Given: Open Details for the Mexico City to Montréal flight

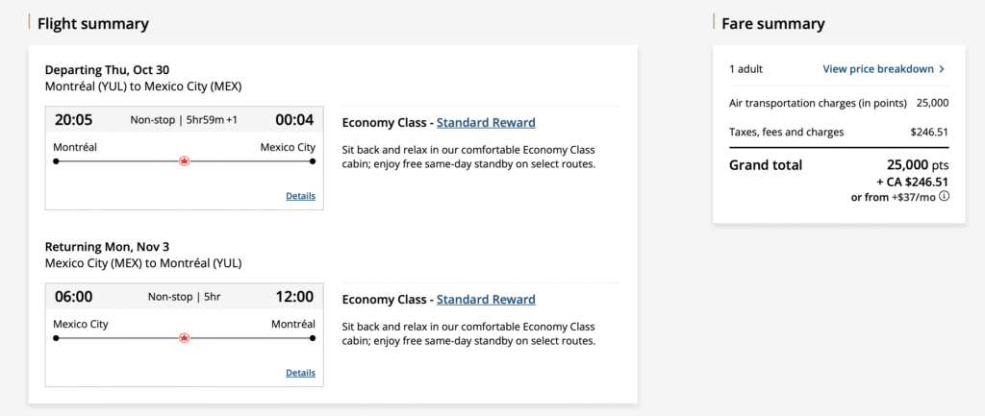Looking at the screenshot, I should (x=300, y=373).
